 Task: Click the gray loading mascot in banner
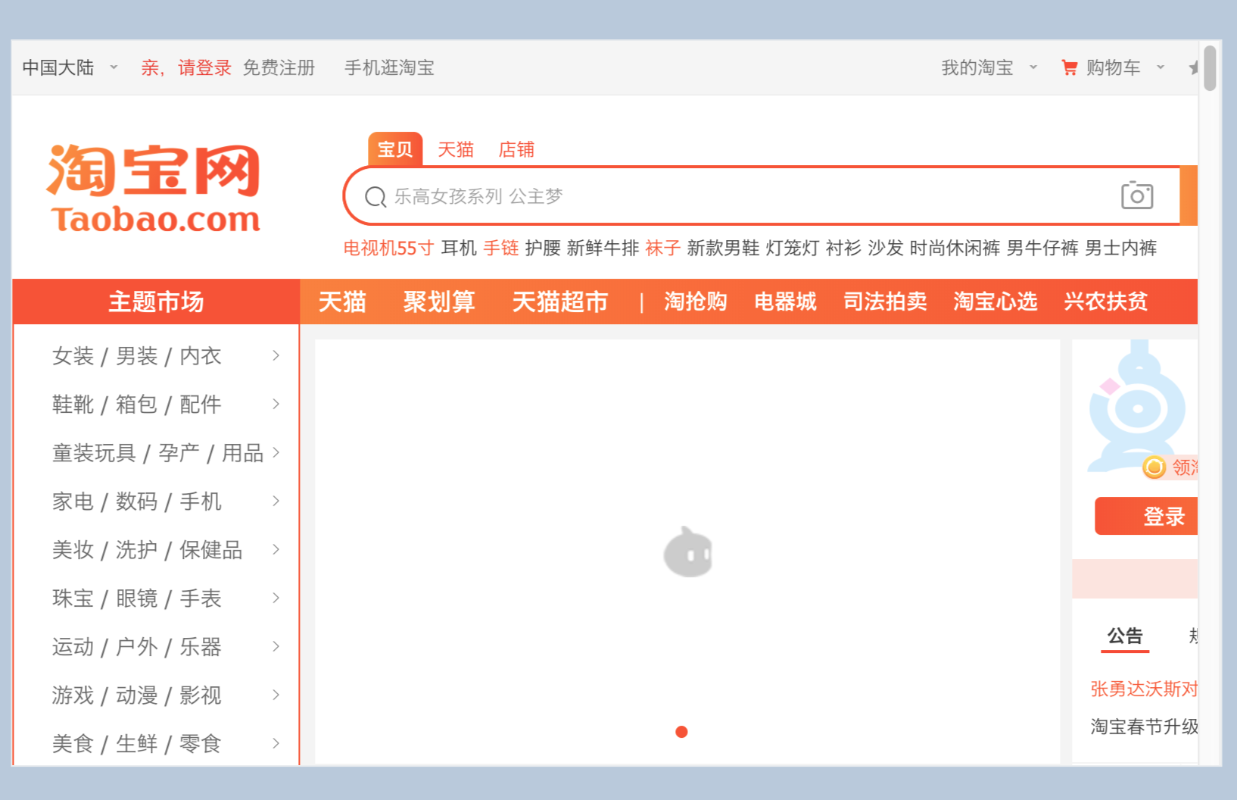pos(687,552)
